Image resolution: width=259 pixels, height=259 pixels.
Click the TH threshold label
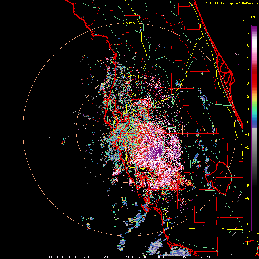(247, 224)
